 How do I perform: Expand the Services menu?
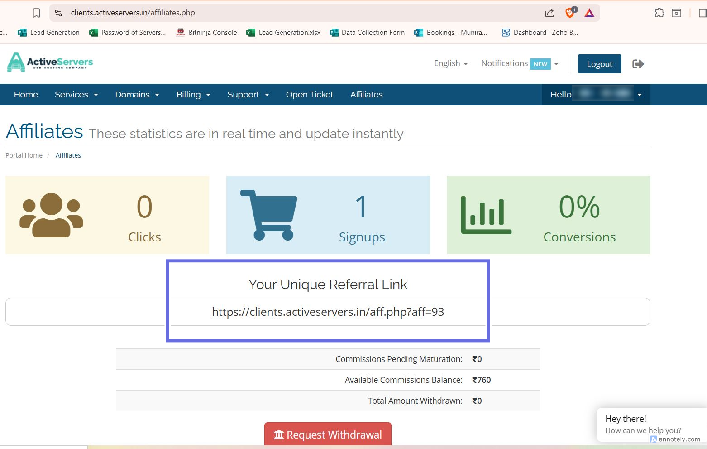point(76,95)
